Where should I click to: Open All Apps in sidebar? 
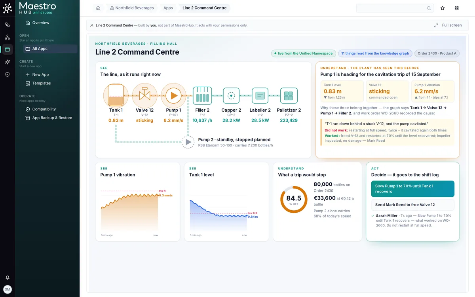[x=50, y=49]
